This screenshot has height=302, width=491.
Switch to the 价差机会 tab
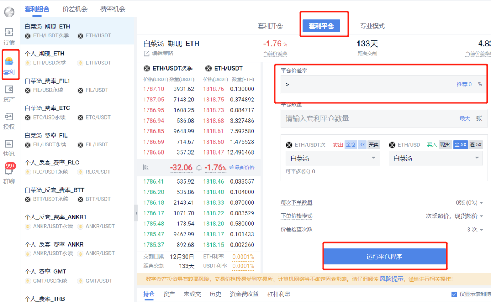click(75, 9)
